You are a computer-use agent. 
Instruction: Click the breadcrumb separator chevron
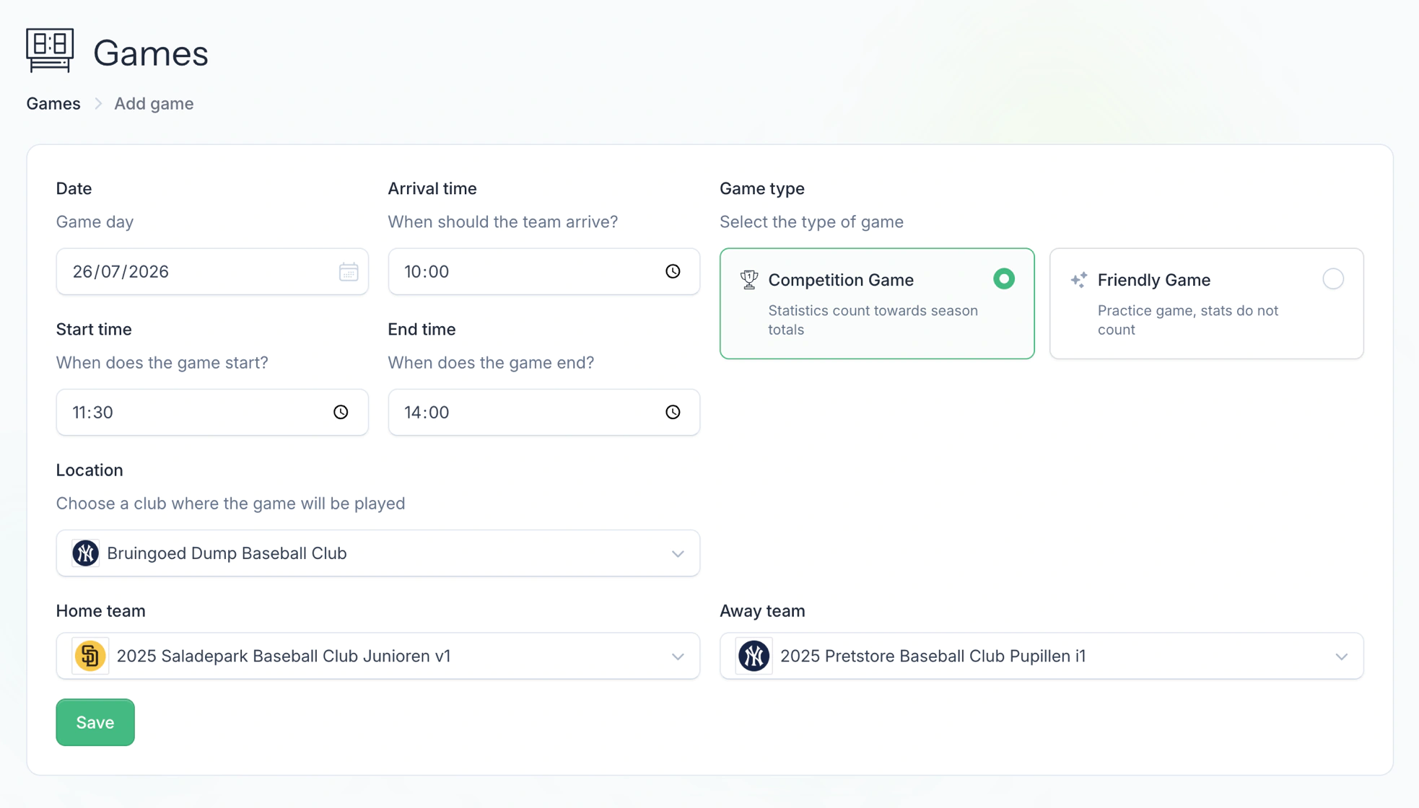pyautogui.click(x=98, y=104)
